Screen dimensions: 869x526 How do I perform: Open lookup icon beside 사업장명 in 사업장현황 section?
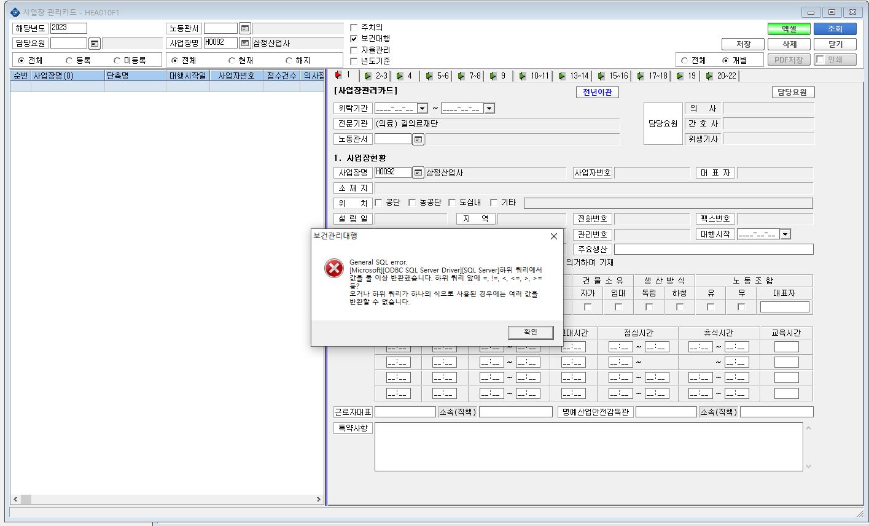pos(418,172)
